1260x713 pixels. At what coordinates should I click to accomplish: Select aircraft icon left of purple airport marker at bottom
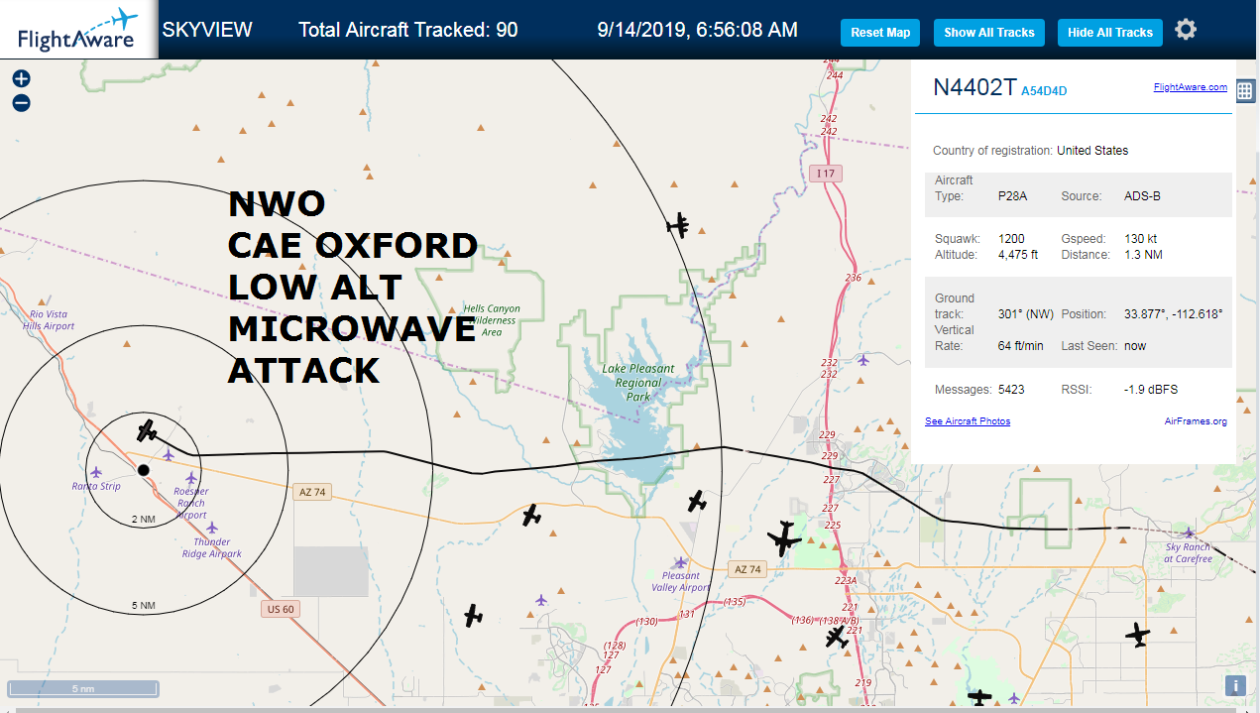click(474, 616)
